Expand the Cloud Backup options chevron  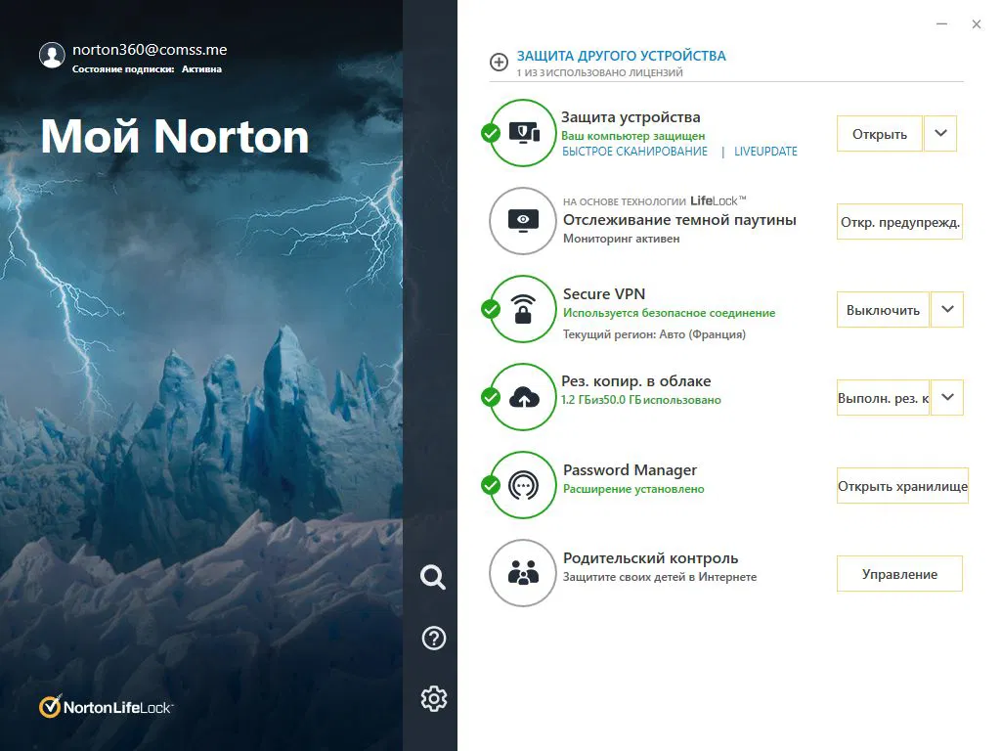[x=945, y=397]
